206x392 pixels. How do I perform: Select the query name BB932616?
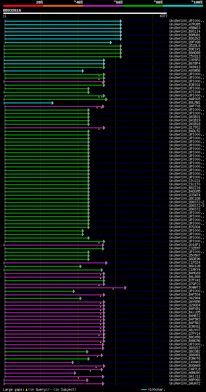click(x=12, y=10)
